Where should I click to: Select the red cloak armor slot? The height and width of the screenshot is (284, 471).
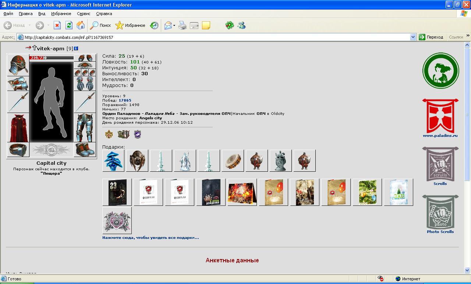click(x=18, y=128)
